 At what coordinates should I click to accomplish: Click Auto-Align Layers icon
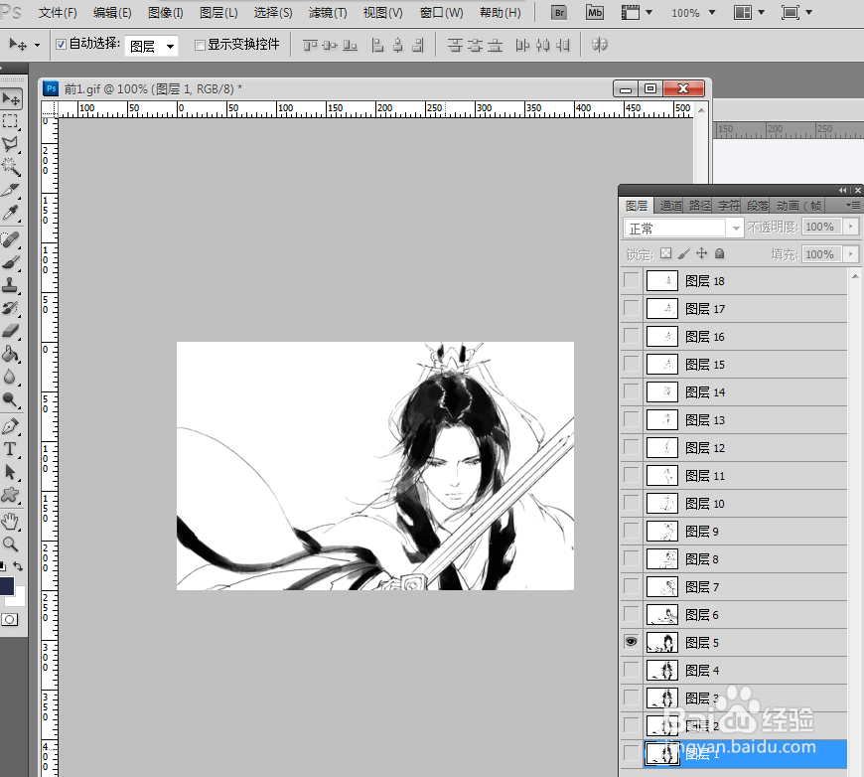pos(599,45)
